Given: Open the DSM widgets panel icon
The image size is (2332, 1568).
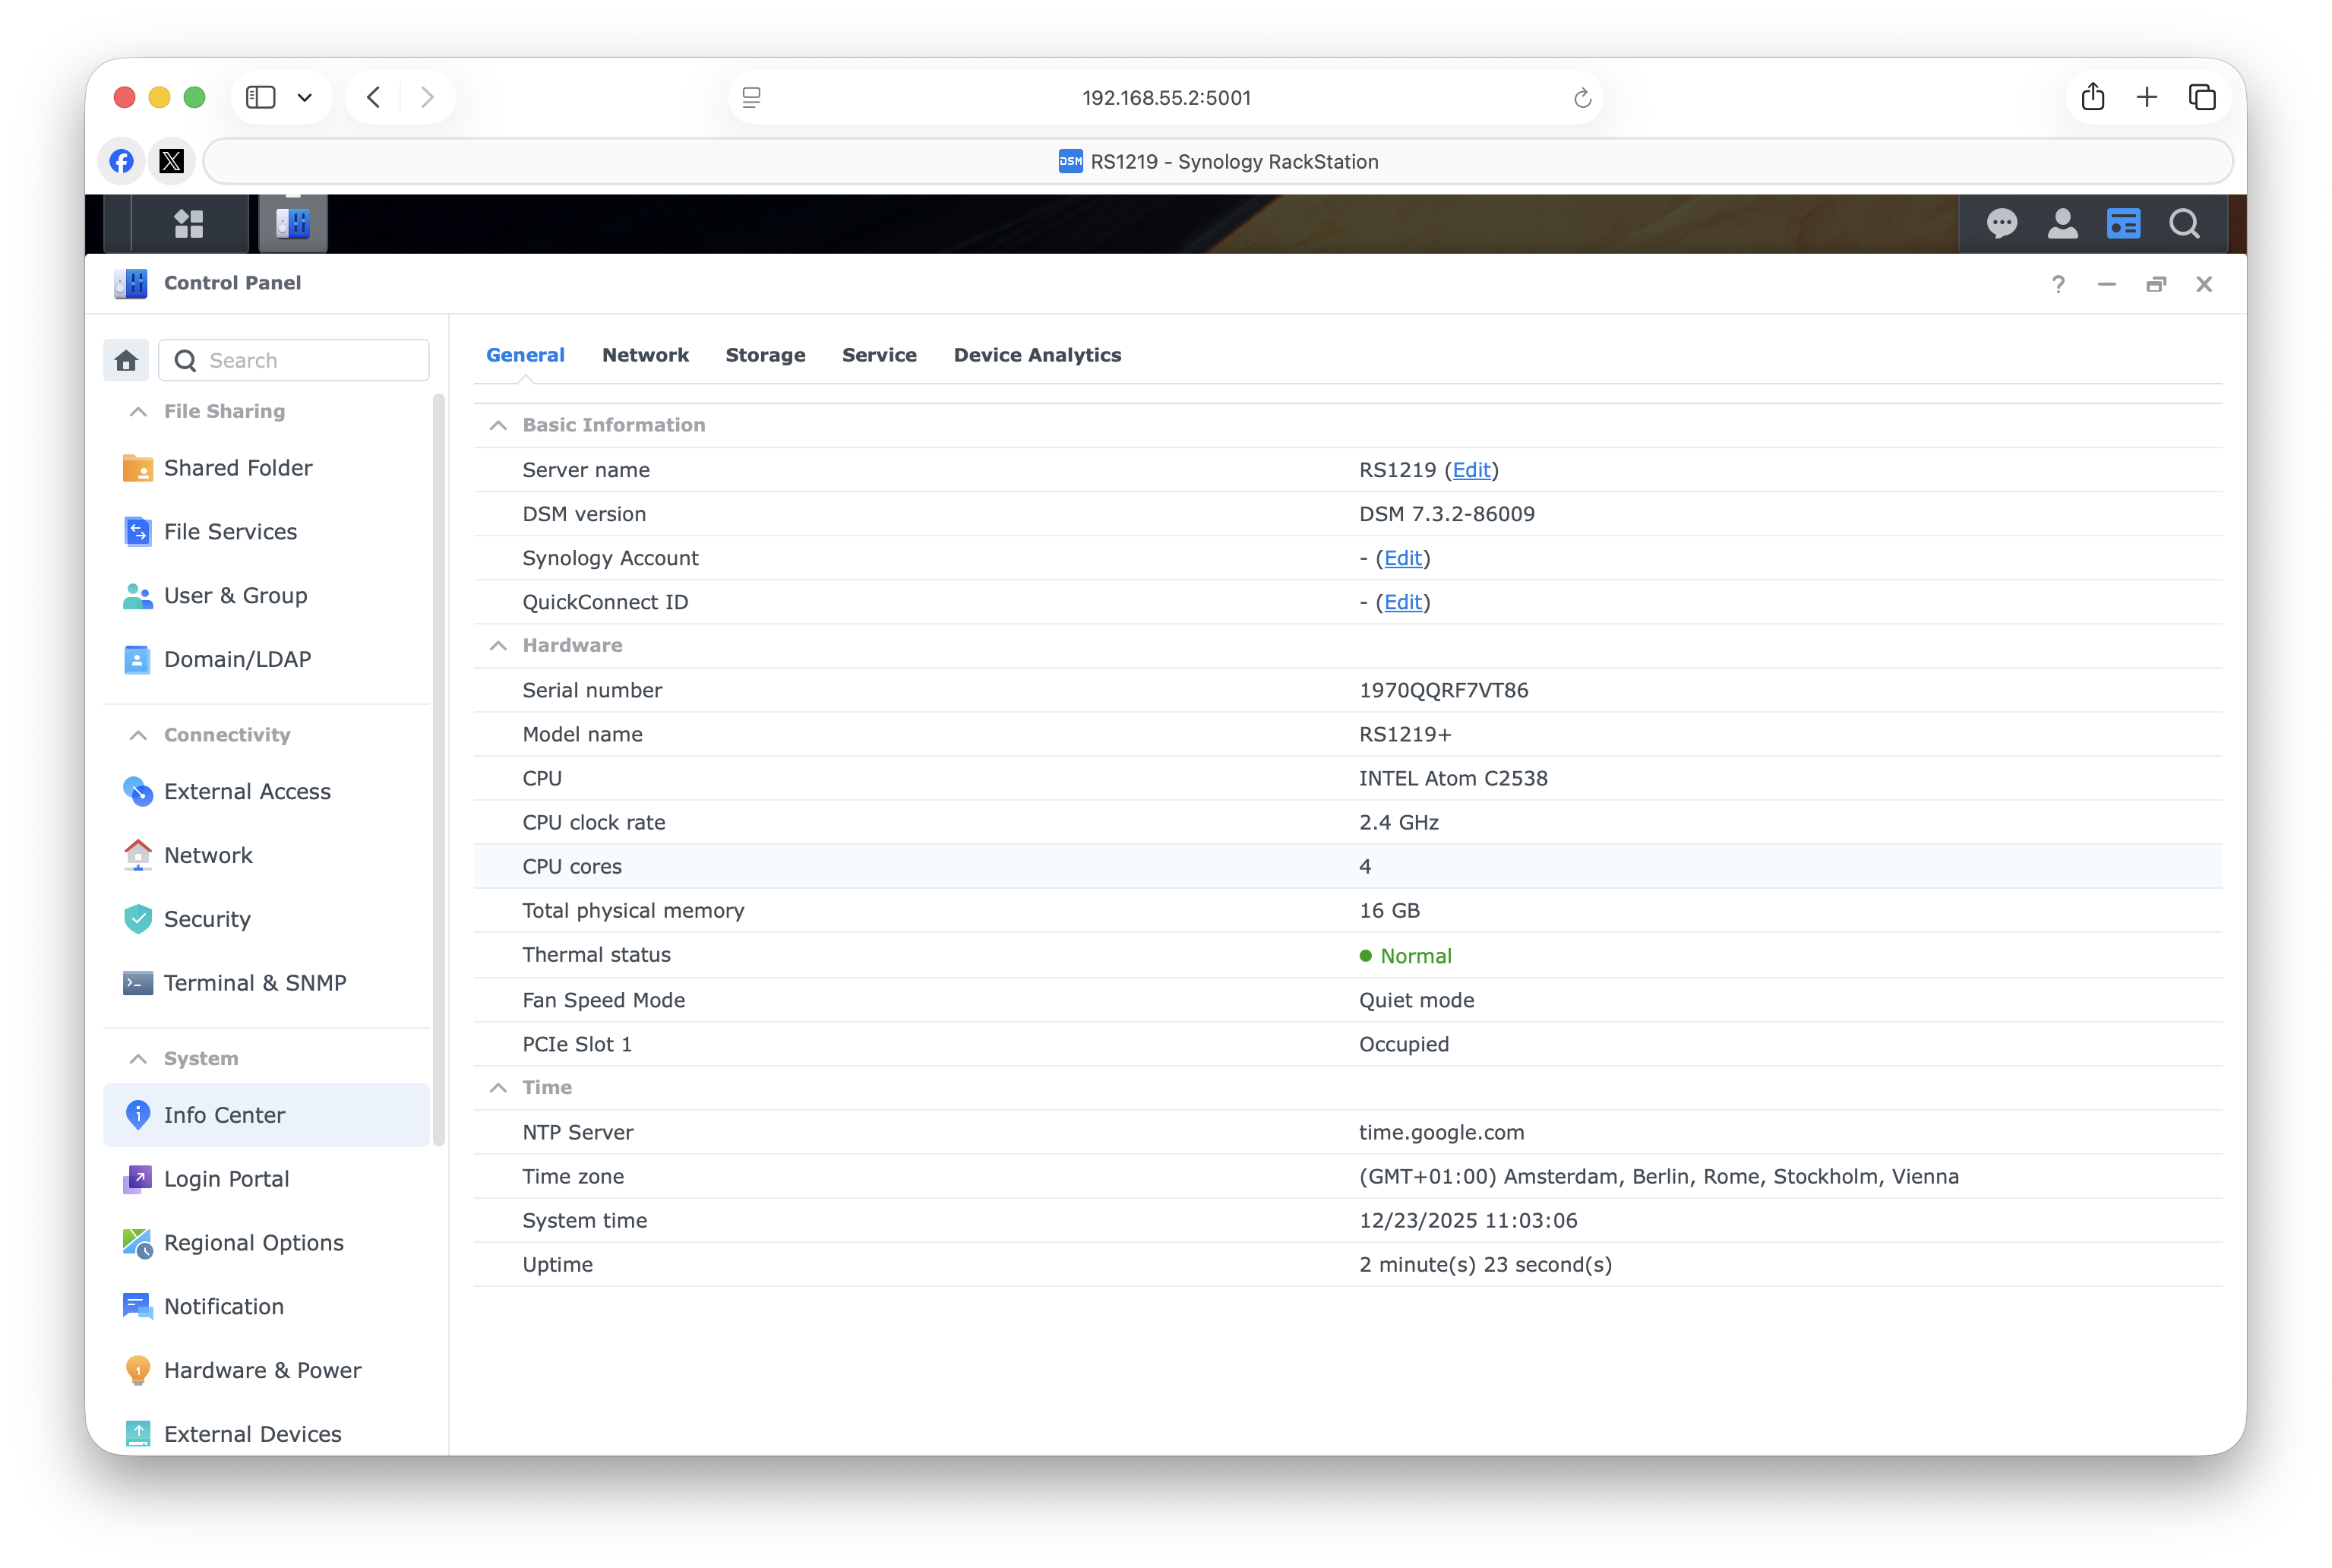Looking at the screenshot, I should coord(2123,223).
